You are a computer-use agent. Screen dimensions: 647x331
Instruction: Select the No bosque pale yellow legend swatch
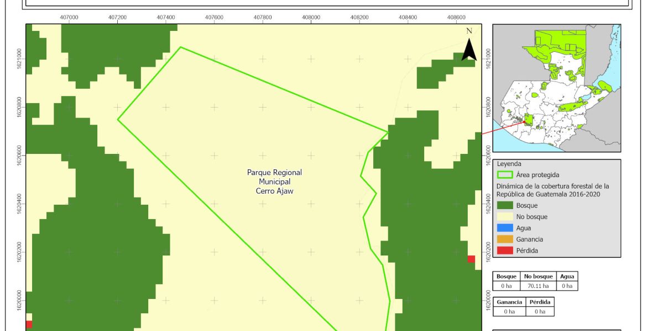[x=505, y=217]
